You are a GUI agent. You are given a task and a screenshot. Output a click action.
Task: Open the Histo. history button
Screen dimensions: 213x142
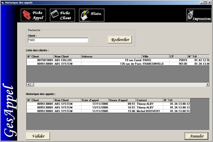[92, 15]
